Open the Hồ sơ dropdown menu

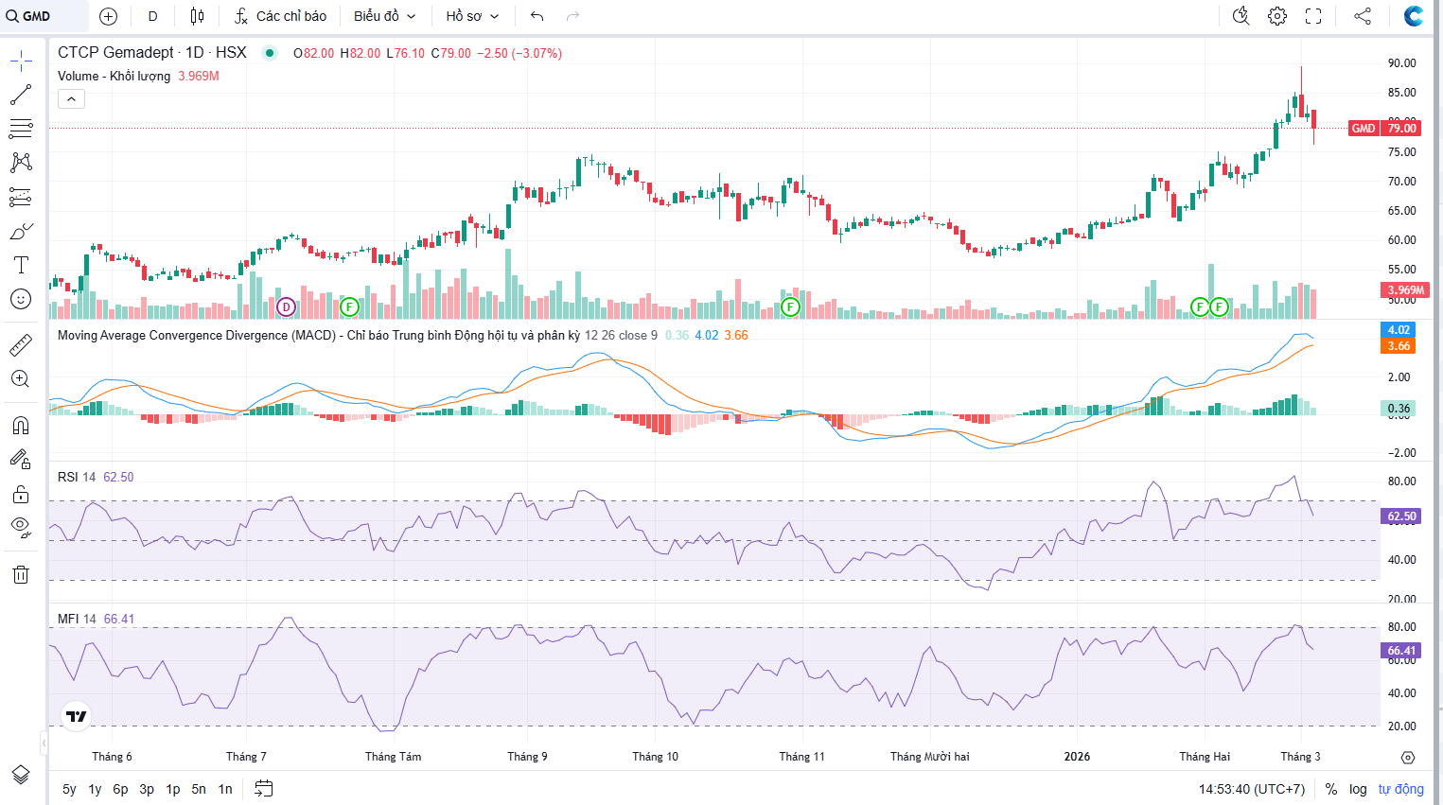[471, 16]
